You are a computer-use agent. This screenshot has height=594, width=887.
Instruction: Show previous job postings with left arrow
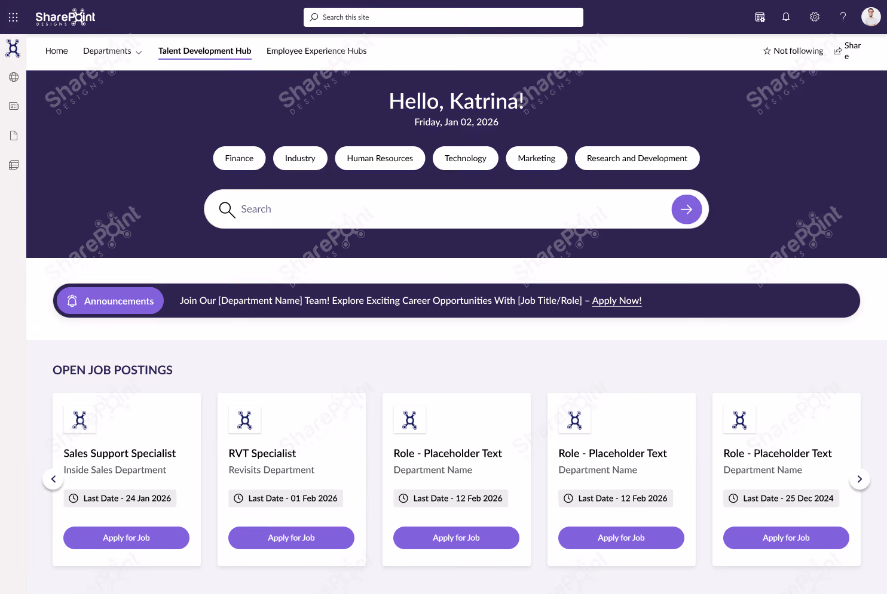53,479
